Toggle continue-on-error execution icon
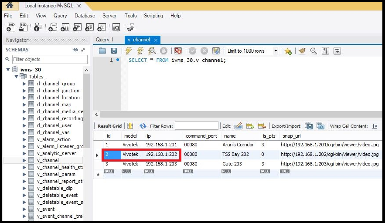Image resolution: width=385 pixels, height=223 pixels. pos(178,51)
